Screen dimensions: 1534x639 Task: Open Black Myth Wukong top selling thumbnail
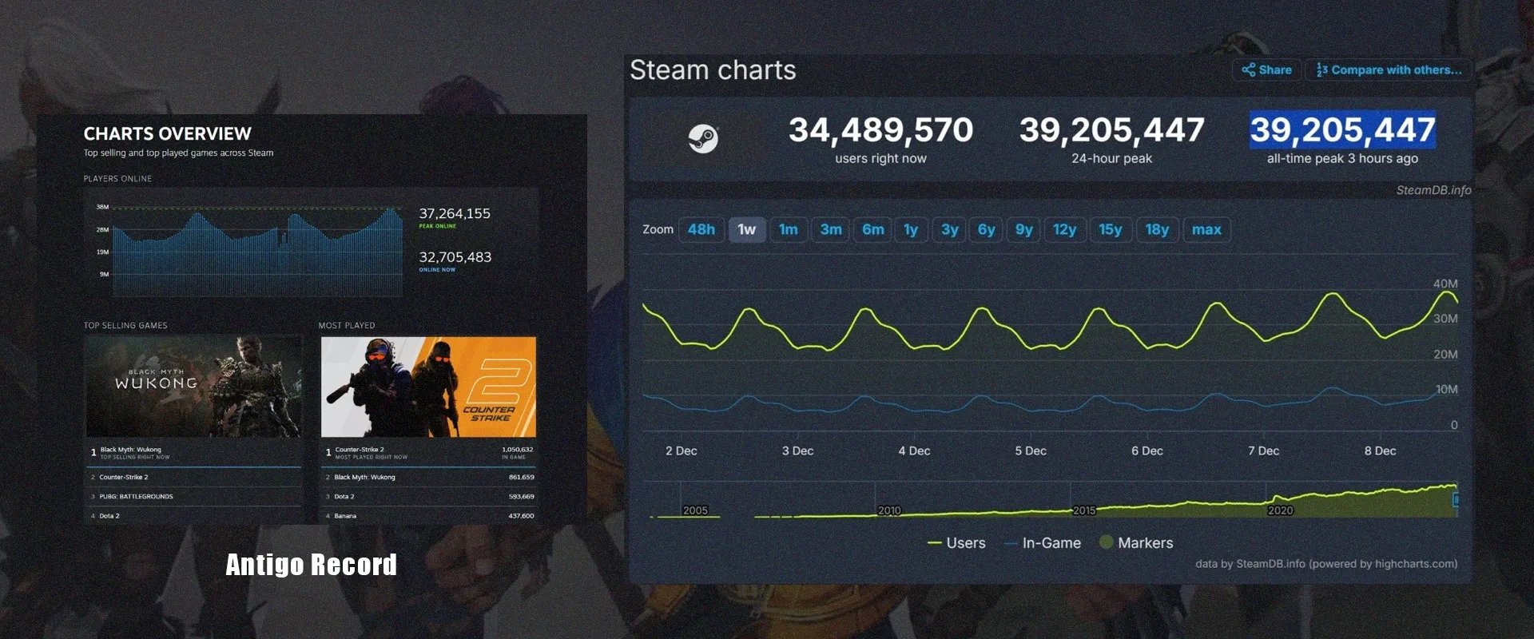[193, 387]
